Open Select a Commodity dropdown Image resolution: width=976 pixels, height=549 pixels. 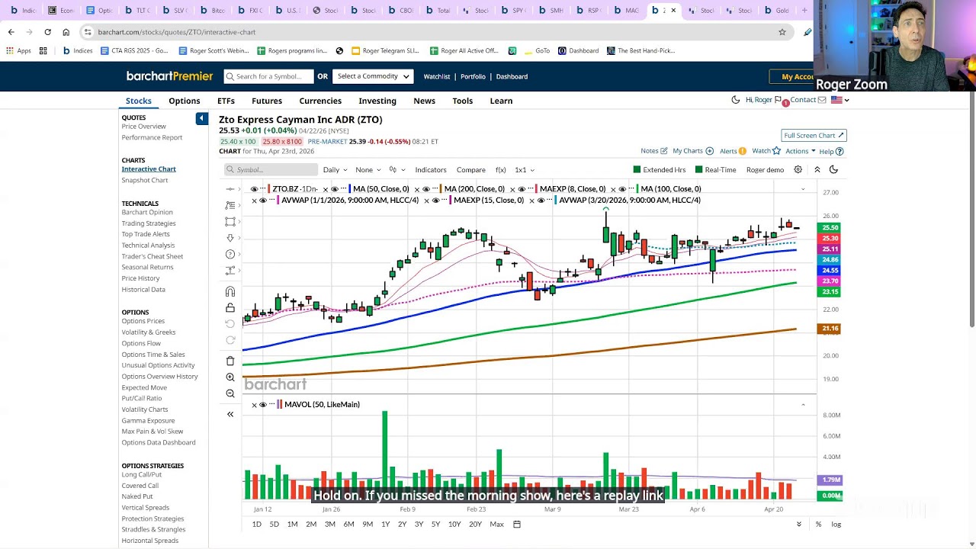pyautogui.click(x=374, y=76)
